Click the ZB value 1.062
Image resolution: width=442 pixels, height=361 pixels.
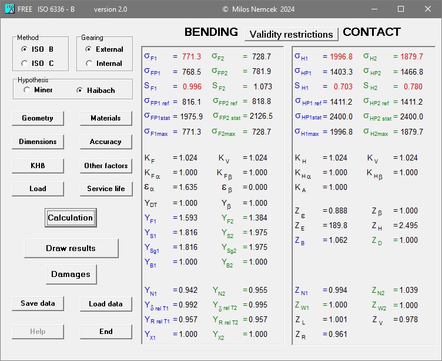pyautogui.click(x=338, y=240)
